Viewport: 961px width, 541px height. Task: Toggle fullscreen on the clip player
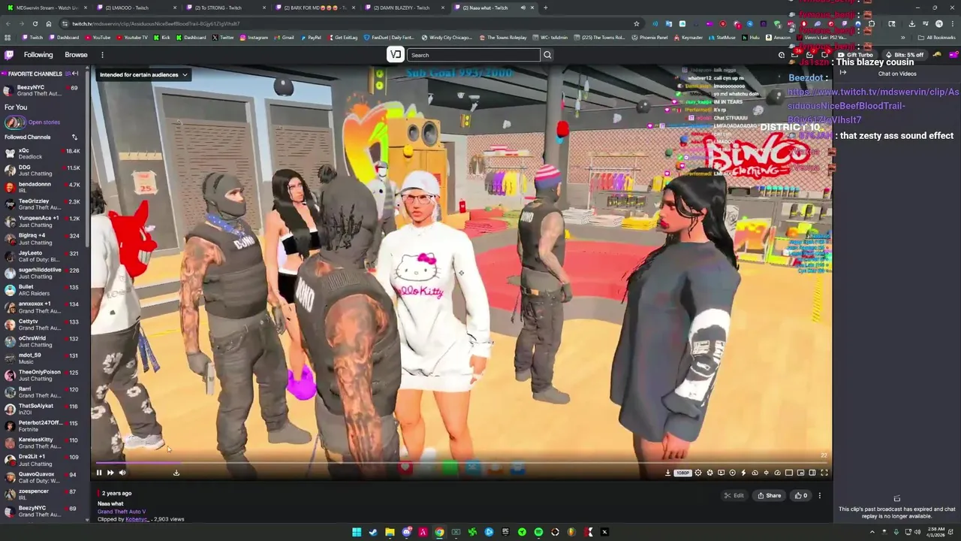pos(824,473)
